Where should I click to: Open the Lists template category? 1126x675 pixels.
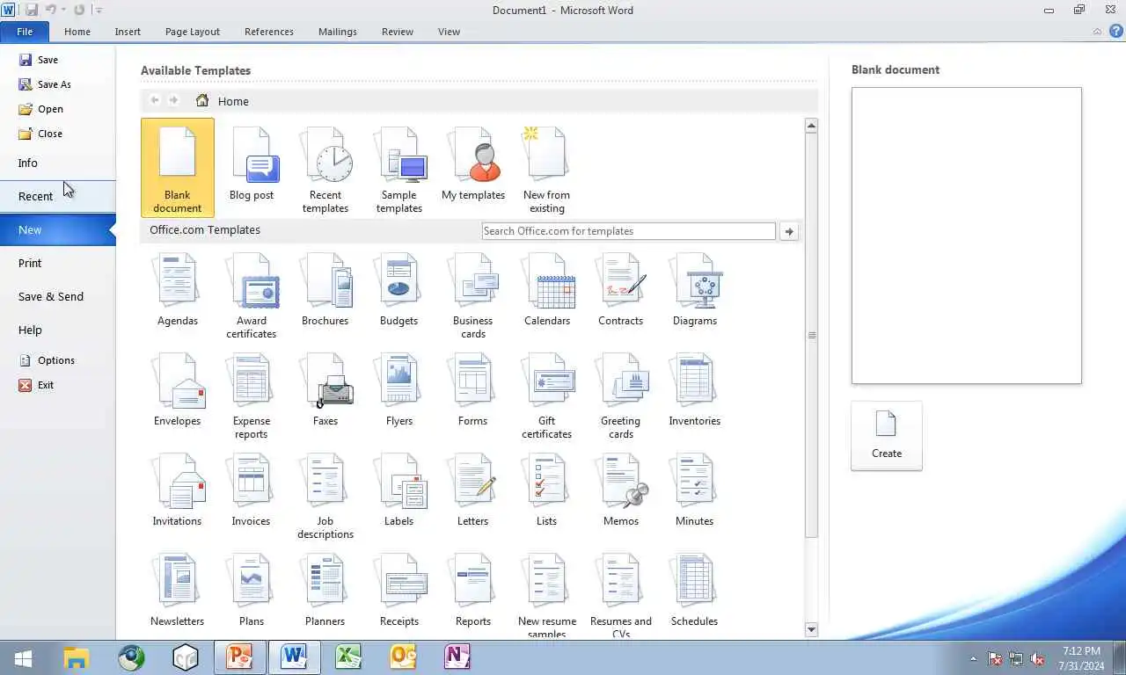tap(547, 490)
